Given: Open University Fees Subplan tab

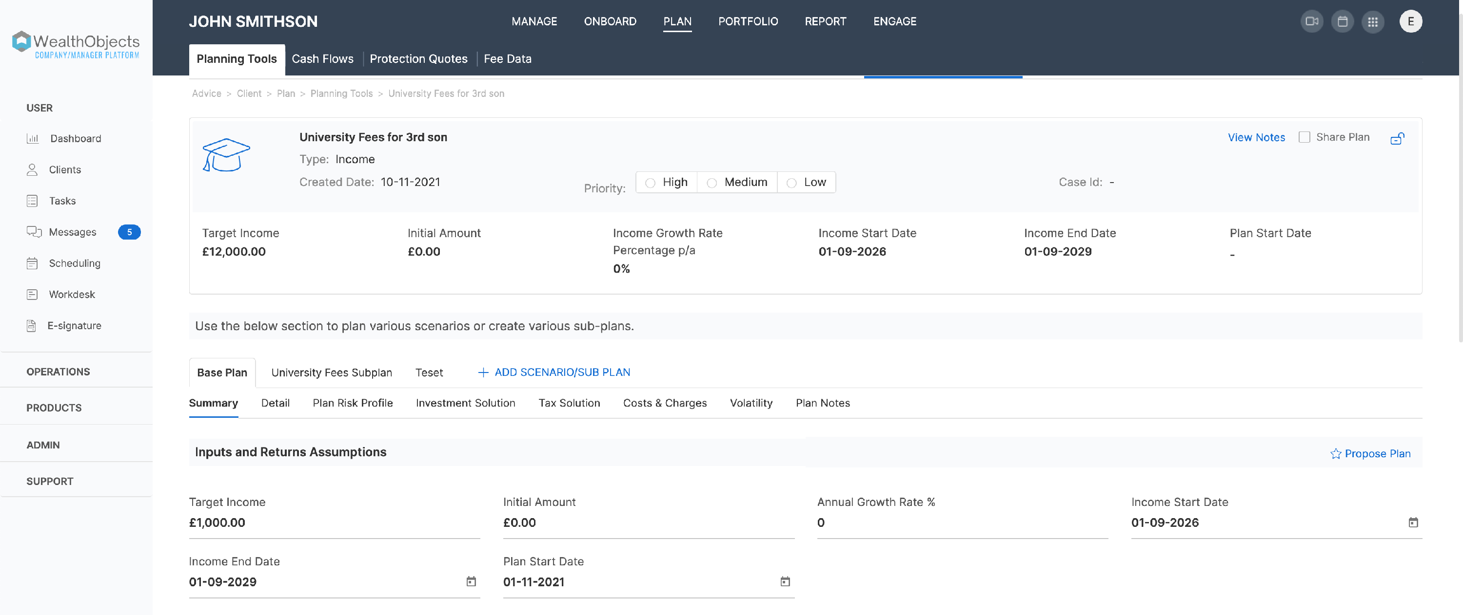Looking at the screenshot, I should click(331, 373).
